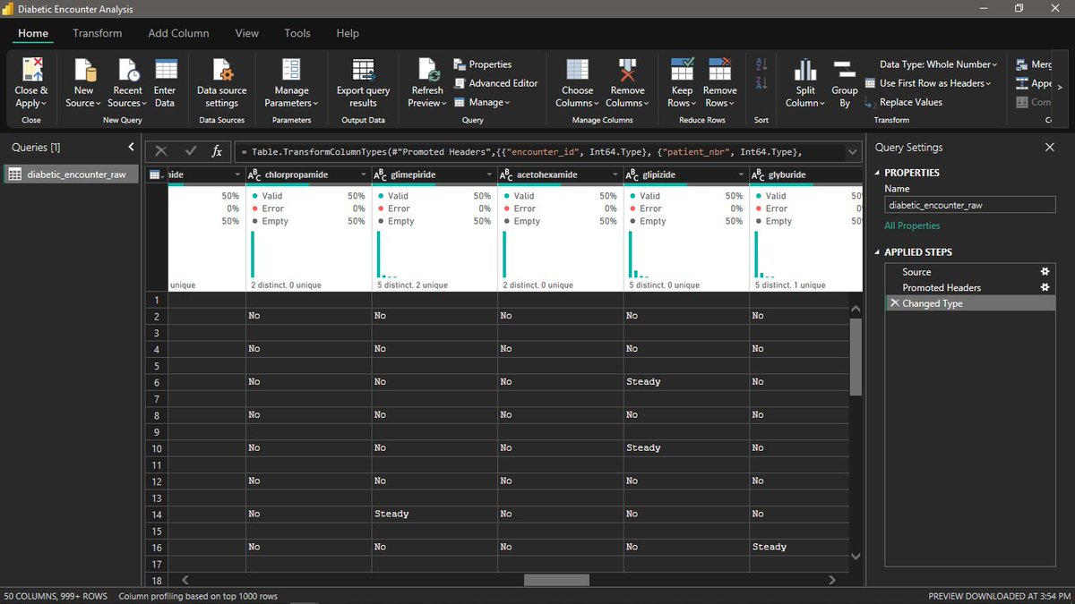The image size is (1075, 604).
Task: Click the ABC type icon on glimepiride column
Action: pos(380,175)
